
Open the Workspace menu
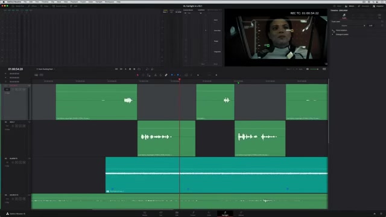[109, 2]
